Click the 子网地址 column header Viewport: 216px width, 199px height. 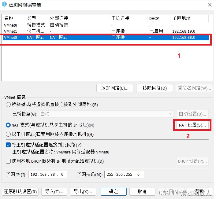[x=189, y=18]
